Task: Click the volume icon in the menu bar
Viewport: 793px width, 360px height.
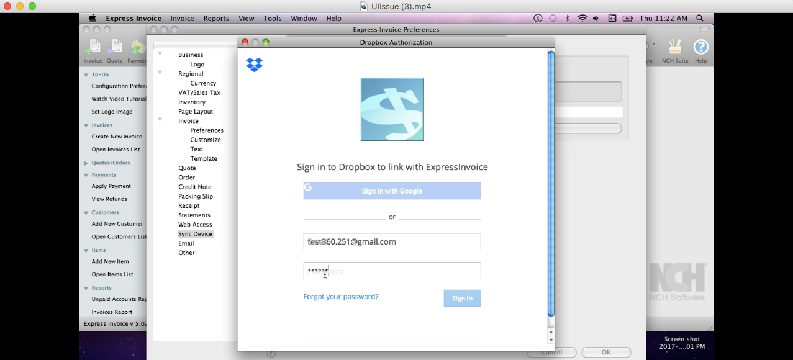Action: pos(596,19)
